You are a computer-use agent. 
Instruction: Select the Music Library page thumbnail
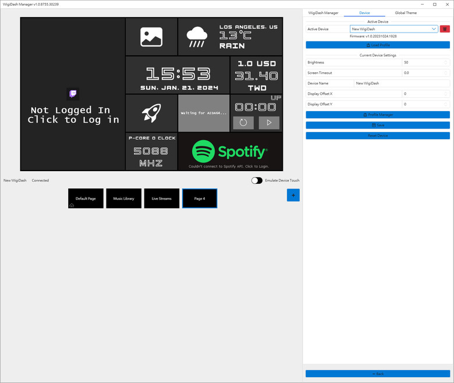pyautogui.click(x=123, y=198)
